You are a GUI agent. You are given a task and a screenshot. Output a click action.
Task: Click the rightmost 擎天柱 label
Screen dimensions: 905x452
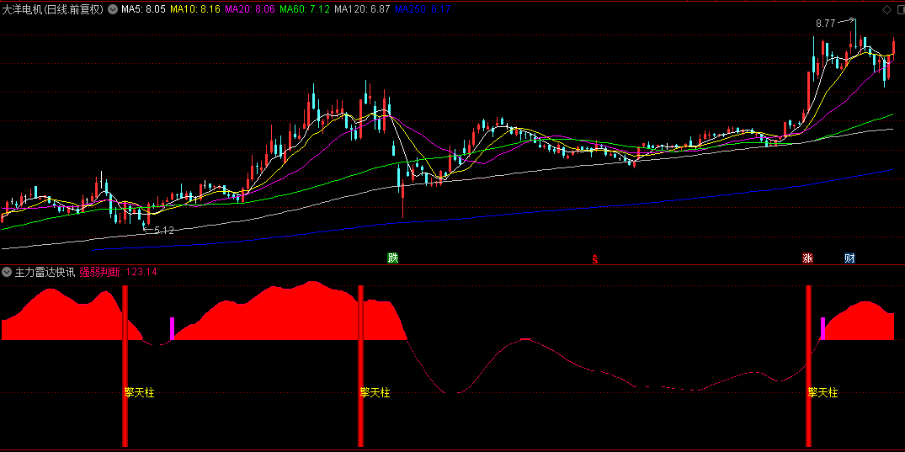(x=822, y=393)
